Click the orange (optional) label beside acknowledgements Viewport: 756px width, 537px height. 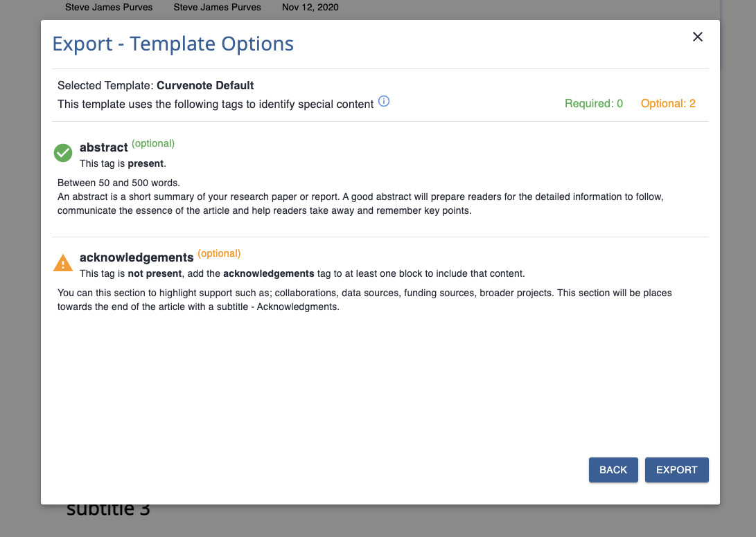coord(219,253)
